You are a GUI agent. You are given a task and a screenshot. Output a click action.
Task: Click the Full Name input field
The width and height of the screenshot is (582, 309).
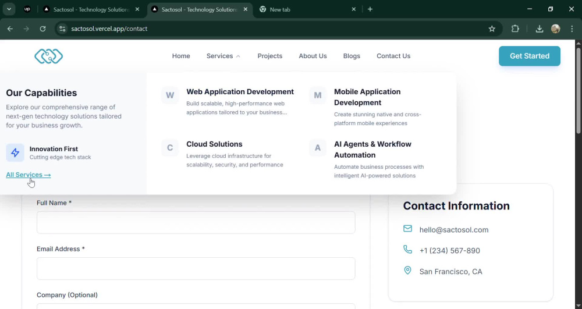click(x=196, y=222)
